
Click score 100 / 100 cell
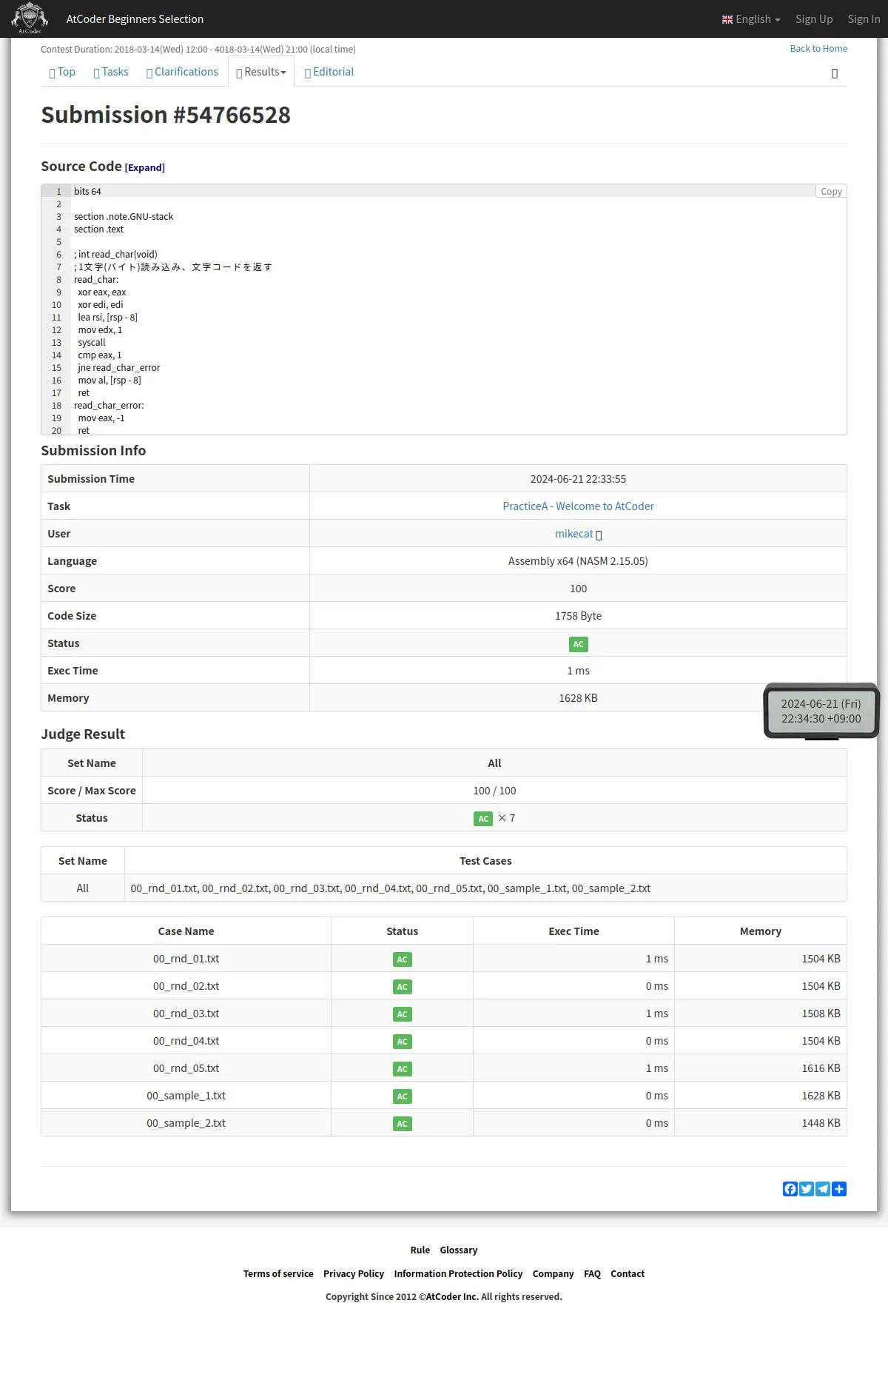494,791
